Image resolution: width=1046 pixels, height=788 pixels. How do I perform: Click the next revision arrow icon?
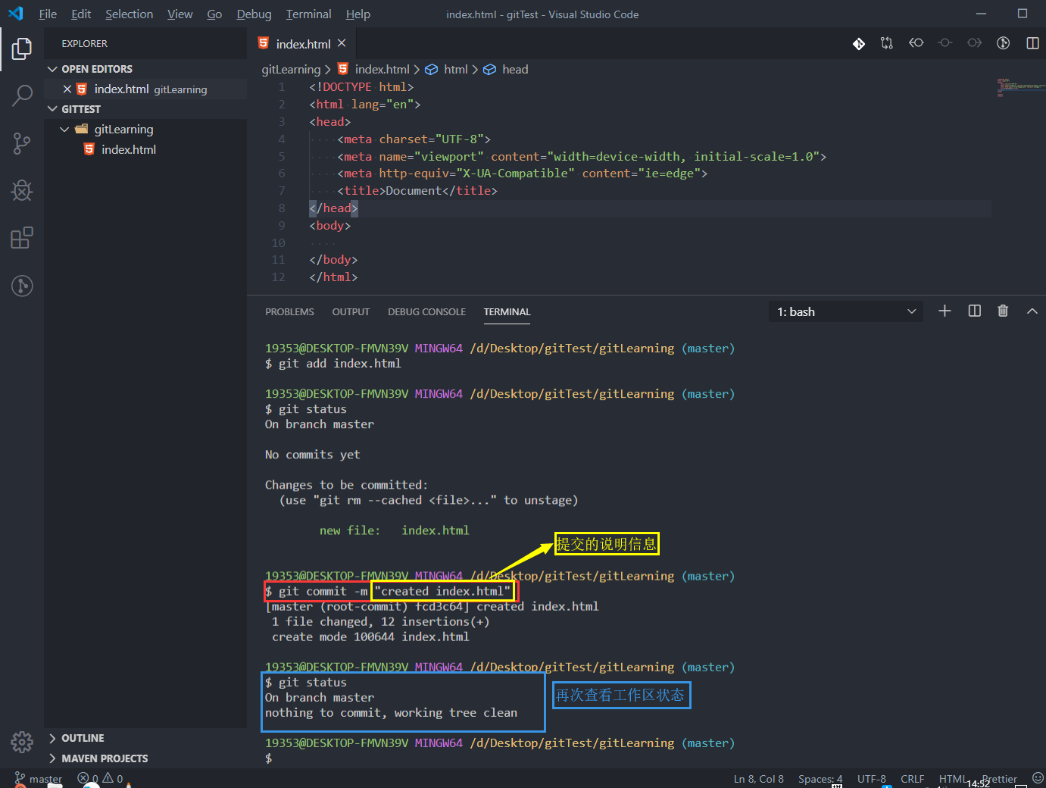tap(975, 43)
